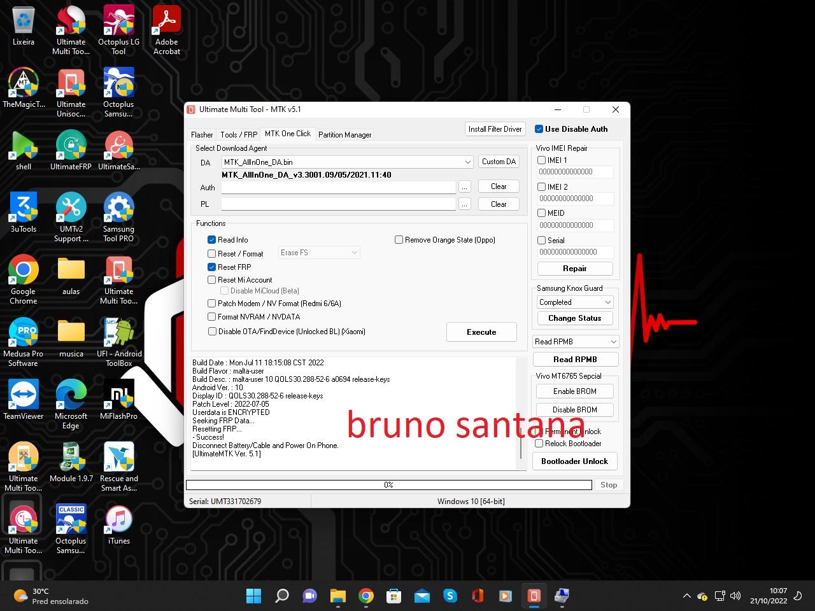The width and height of the screenshot is (815, 611).
Task: Click the Bootloader Unlock button
Action: coord(574,461)
